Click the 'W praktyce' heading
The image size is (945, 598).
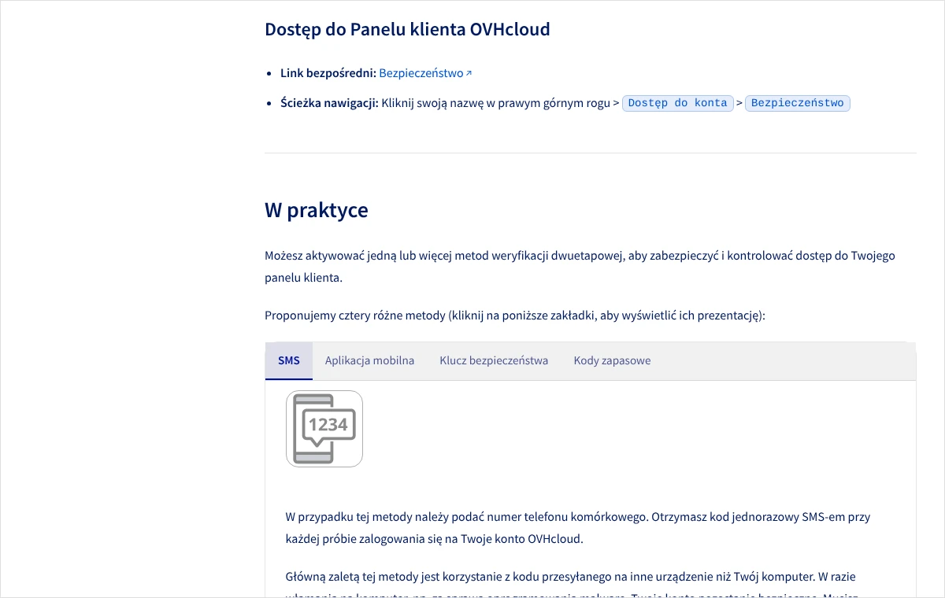(x=317, y=210)
